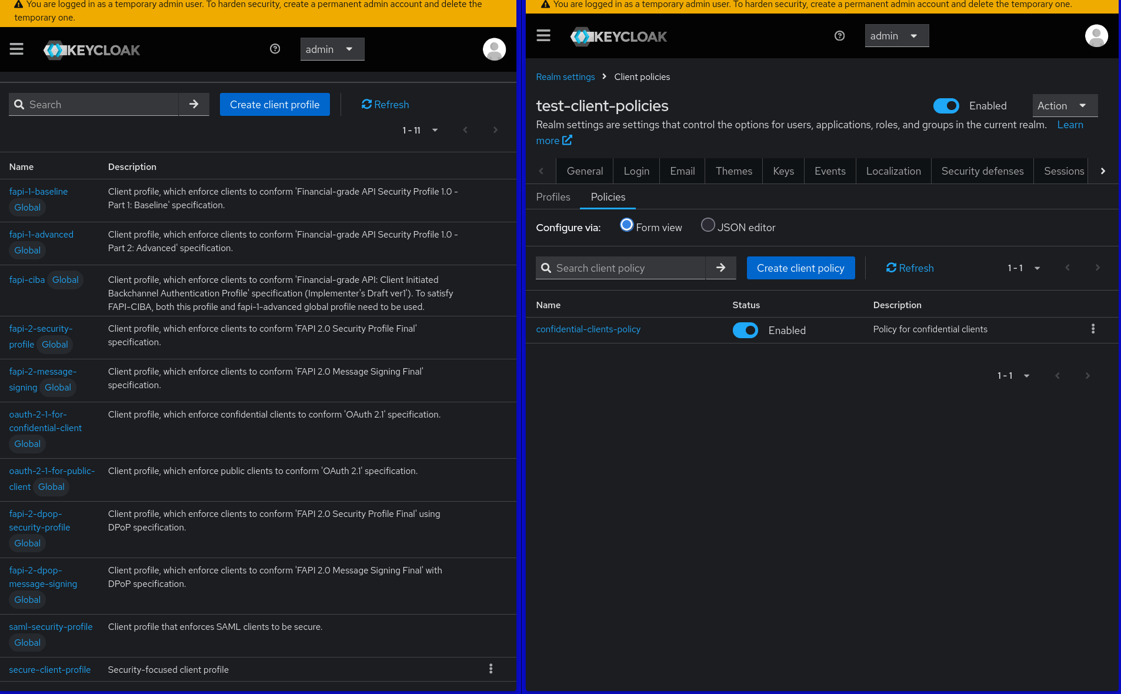
Task: Open help icon in right window header
Action: click(839, 36)
